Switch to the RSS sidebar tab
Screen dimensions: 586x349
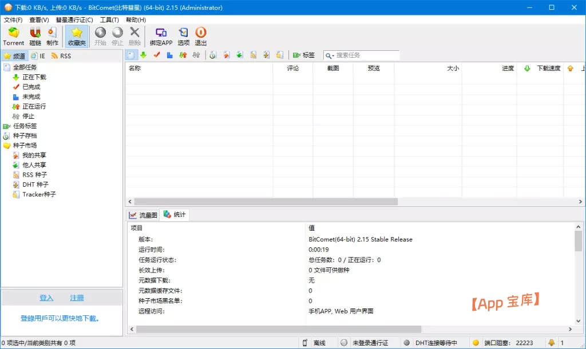click(61, 56)
